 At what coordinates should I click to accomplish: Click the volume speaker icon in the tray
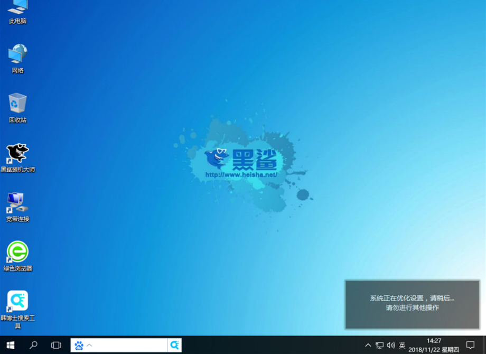(x=390, y=345)
